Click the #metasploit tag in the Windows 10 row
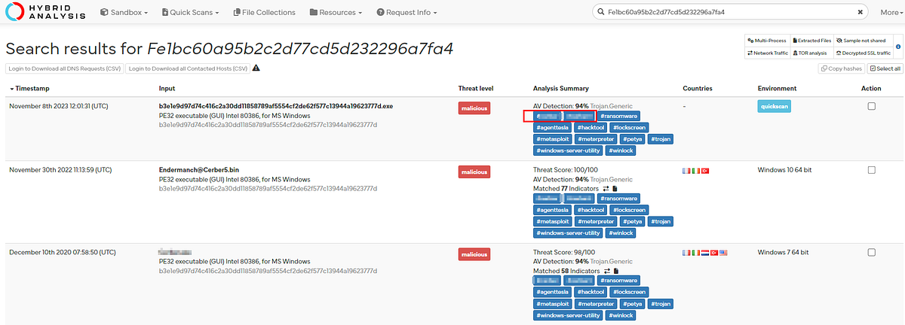Screen dimensions: 905x325 click(x=553, y=221)
